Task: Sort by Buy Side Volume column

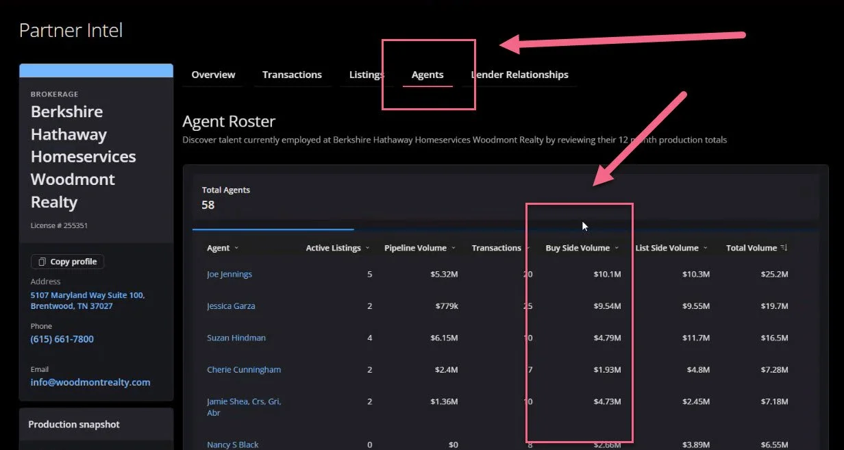Action: 582,248
